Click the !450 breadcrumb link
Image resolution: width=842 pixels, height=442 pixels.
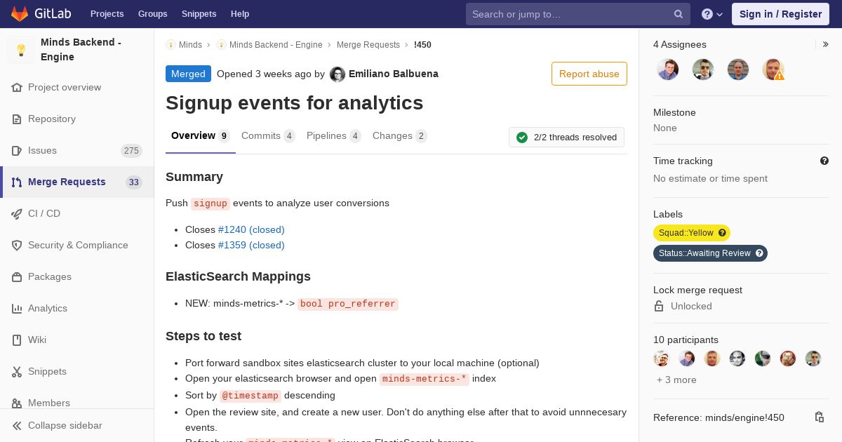422,45
